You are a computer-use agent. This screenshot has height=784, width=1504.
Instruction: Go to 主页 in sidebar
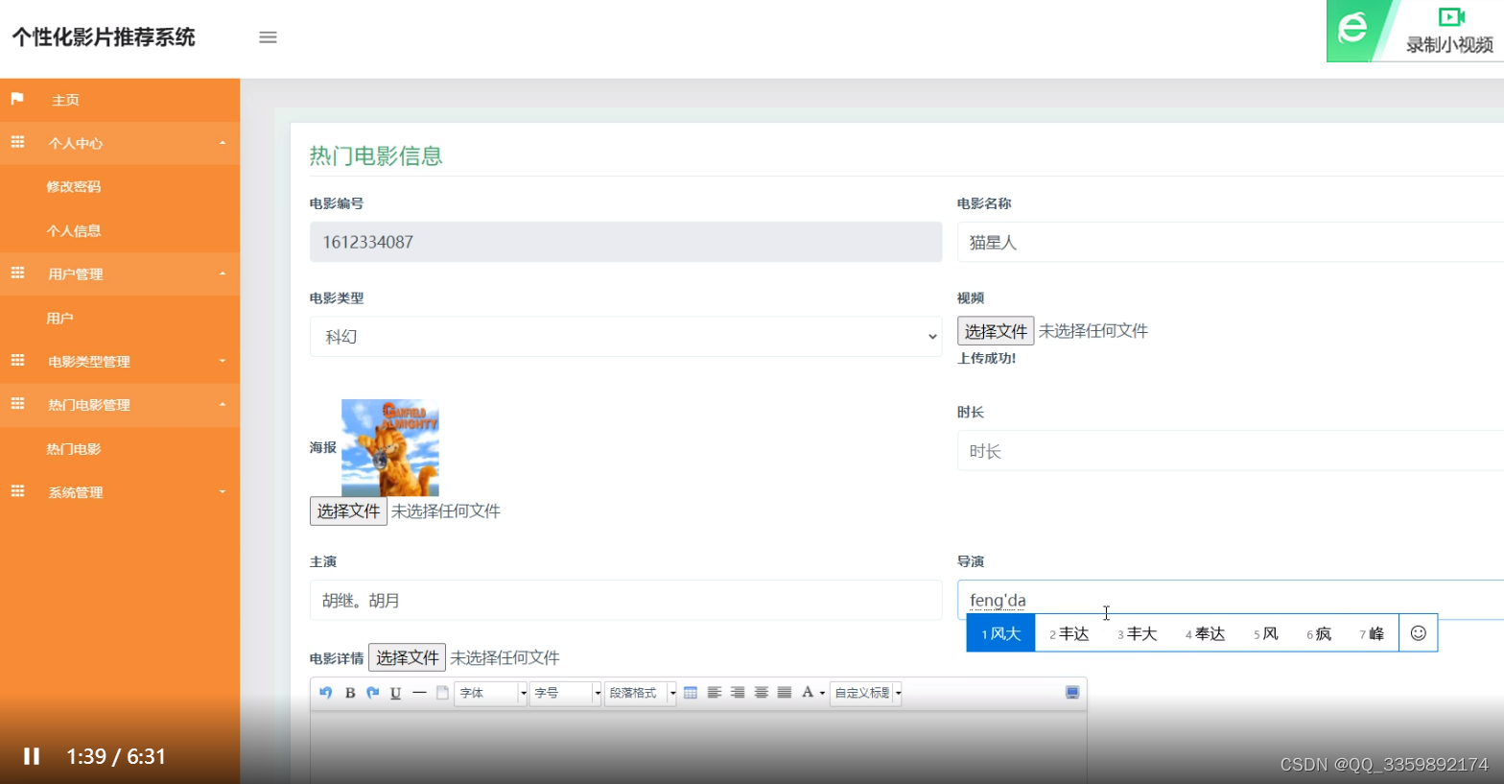click(x=120, y=100)
